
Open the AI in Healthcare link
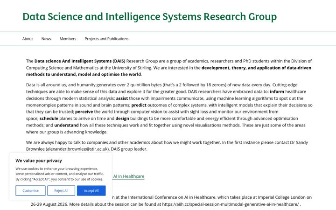(x=129, y=176)
